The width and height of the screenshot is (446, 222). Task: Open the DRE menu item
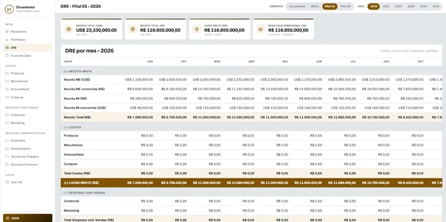(28, 48)
